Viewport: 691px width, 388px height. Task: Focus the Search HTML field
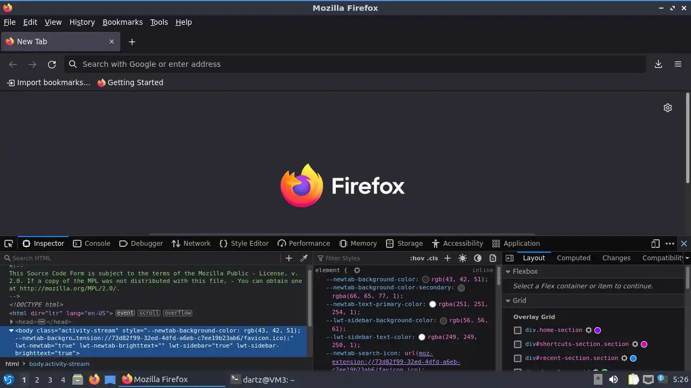click(x=143, y=258)
